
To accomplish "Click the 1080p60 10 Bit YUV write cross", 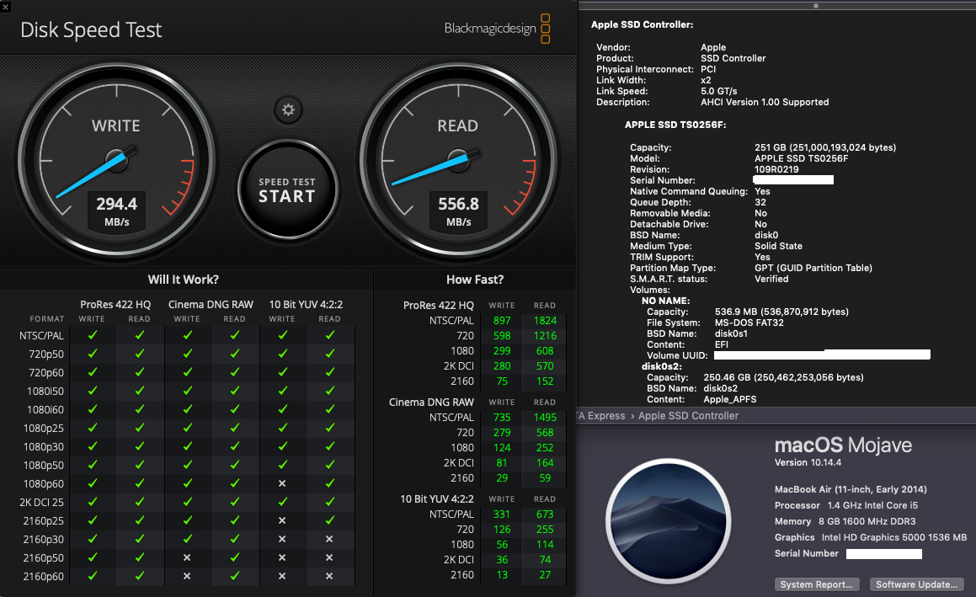I will point(282,483).
